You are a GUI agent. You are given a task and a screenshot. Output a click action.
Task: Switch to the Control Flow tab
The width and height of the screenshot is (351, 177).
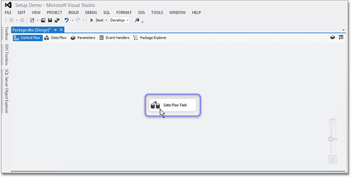[x=27, y=38]
